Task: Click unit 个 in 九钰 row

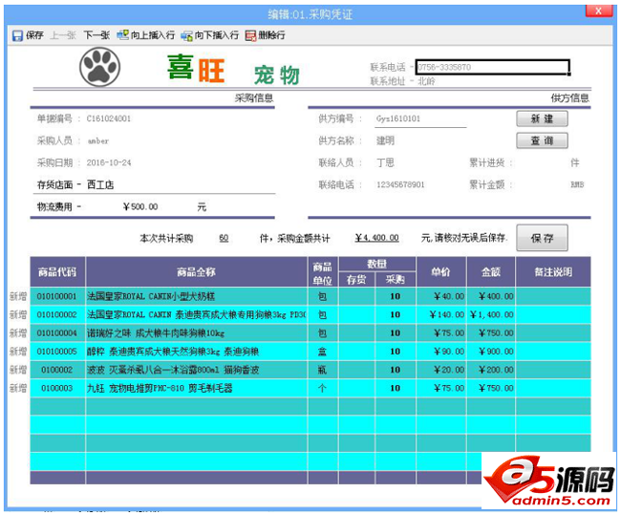Action: [x=322, y=388]
